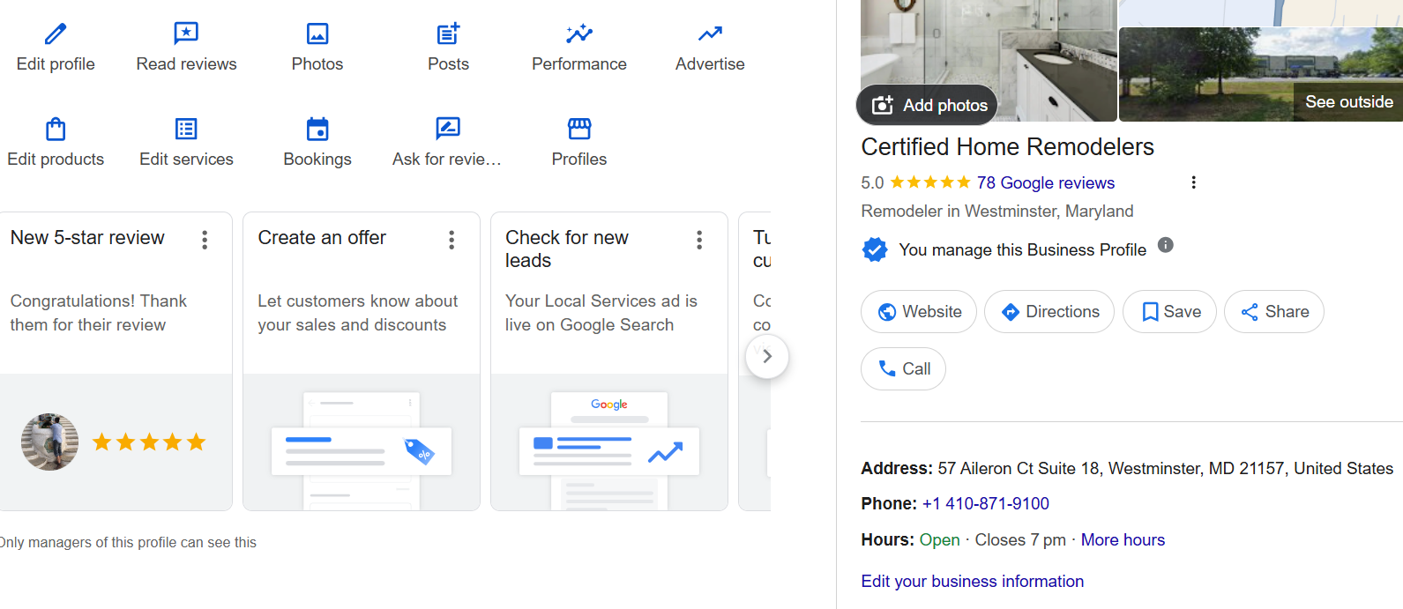Open the New 5-star review card

pyautogui.click(x=116, y=361)
